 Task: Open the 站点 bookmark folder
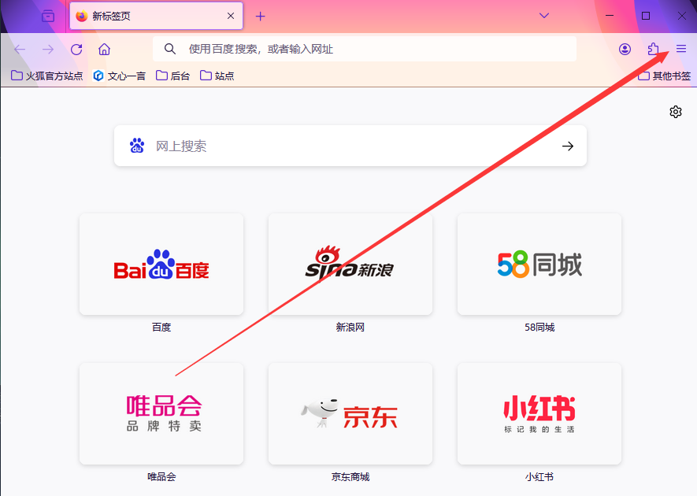217,76
